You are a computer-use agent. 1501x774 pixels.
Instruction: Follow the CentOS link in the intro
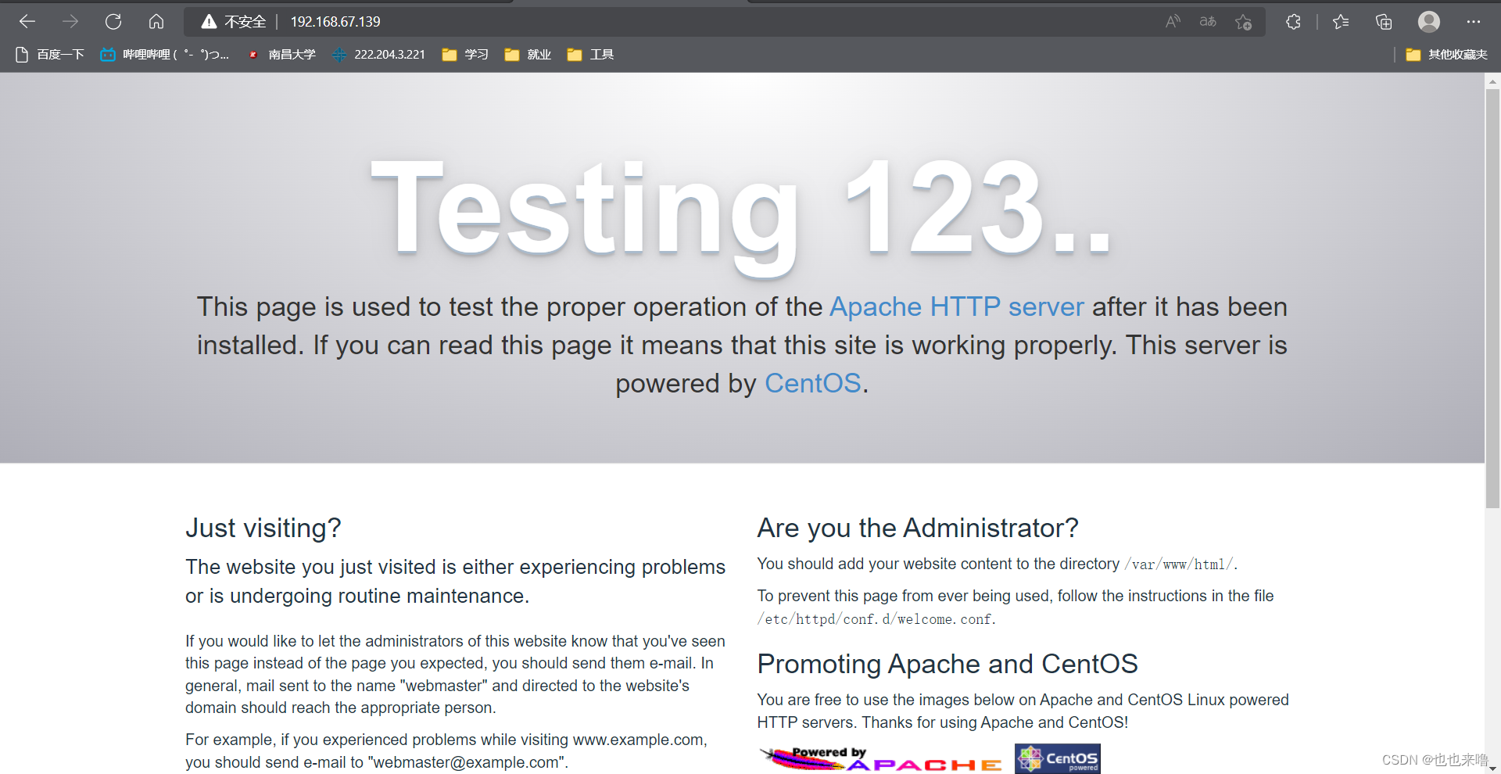click(813, 384)
